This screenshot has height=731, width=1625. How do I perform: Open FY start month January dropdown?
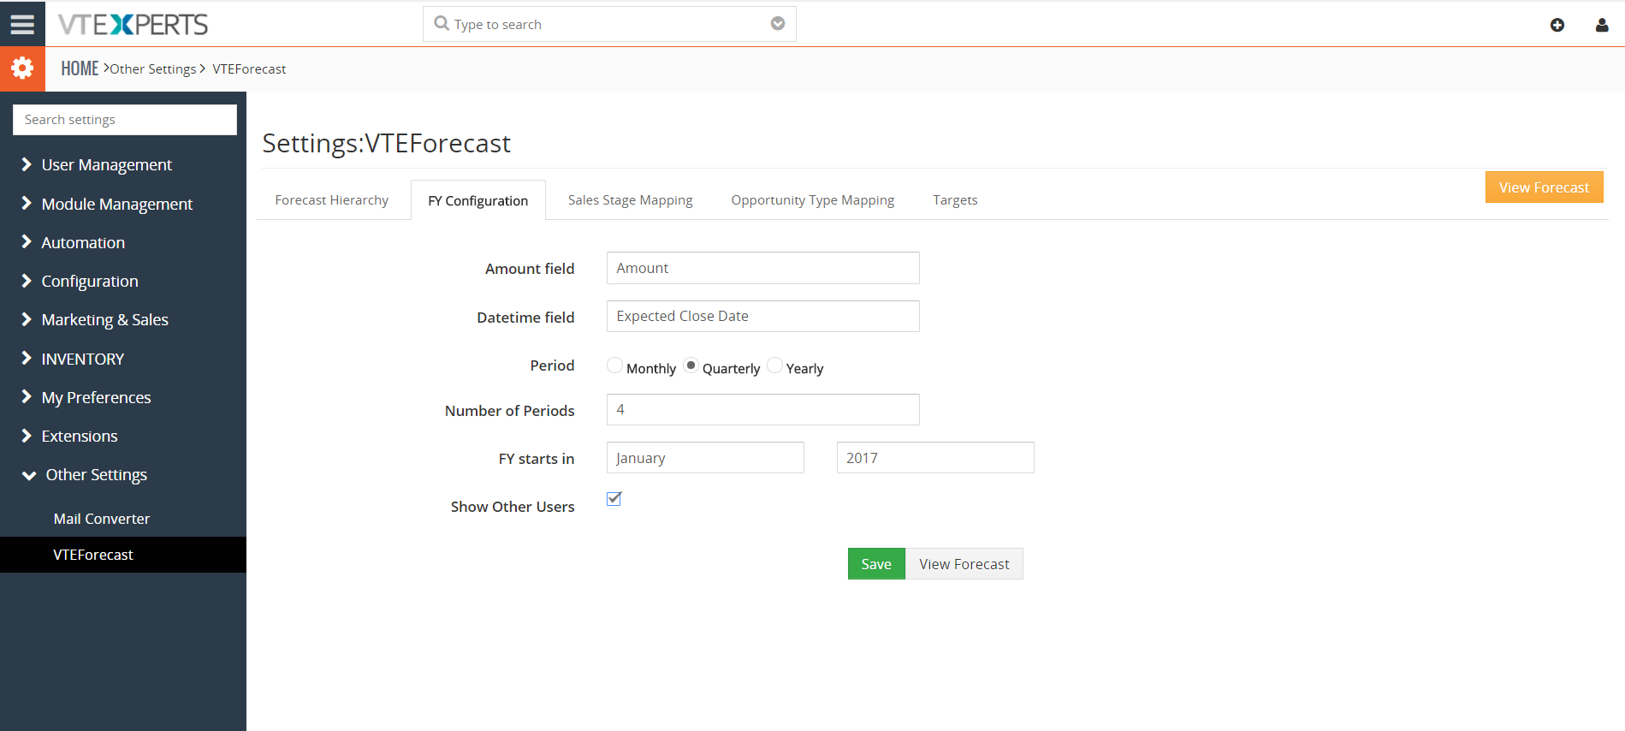click(x=705, y=458)
